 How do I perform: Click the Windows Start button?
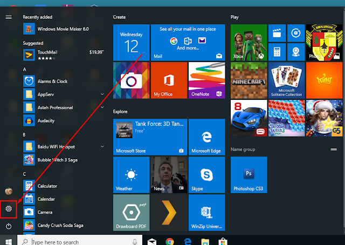point(9,241)
